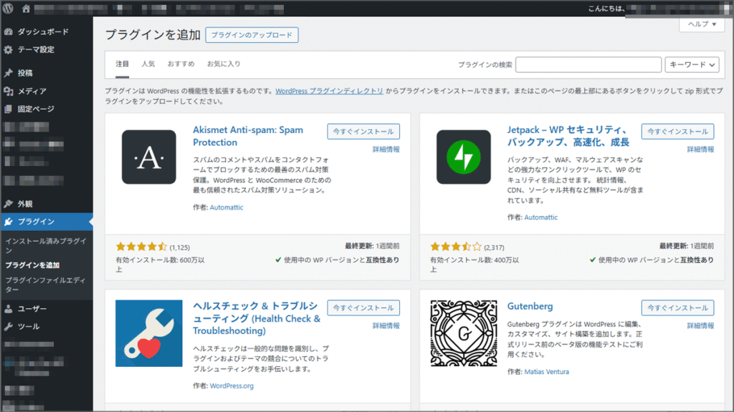This screenshot has width=734, height=412.
Task: Select プラグインを追加 submenu item
Action: 32,265
